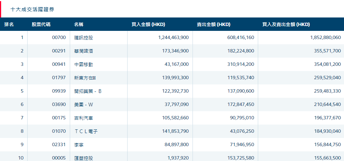Click buy amount 84,897,800
This screenshot has width=344, height=161.
(x=176, y=145)
